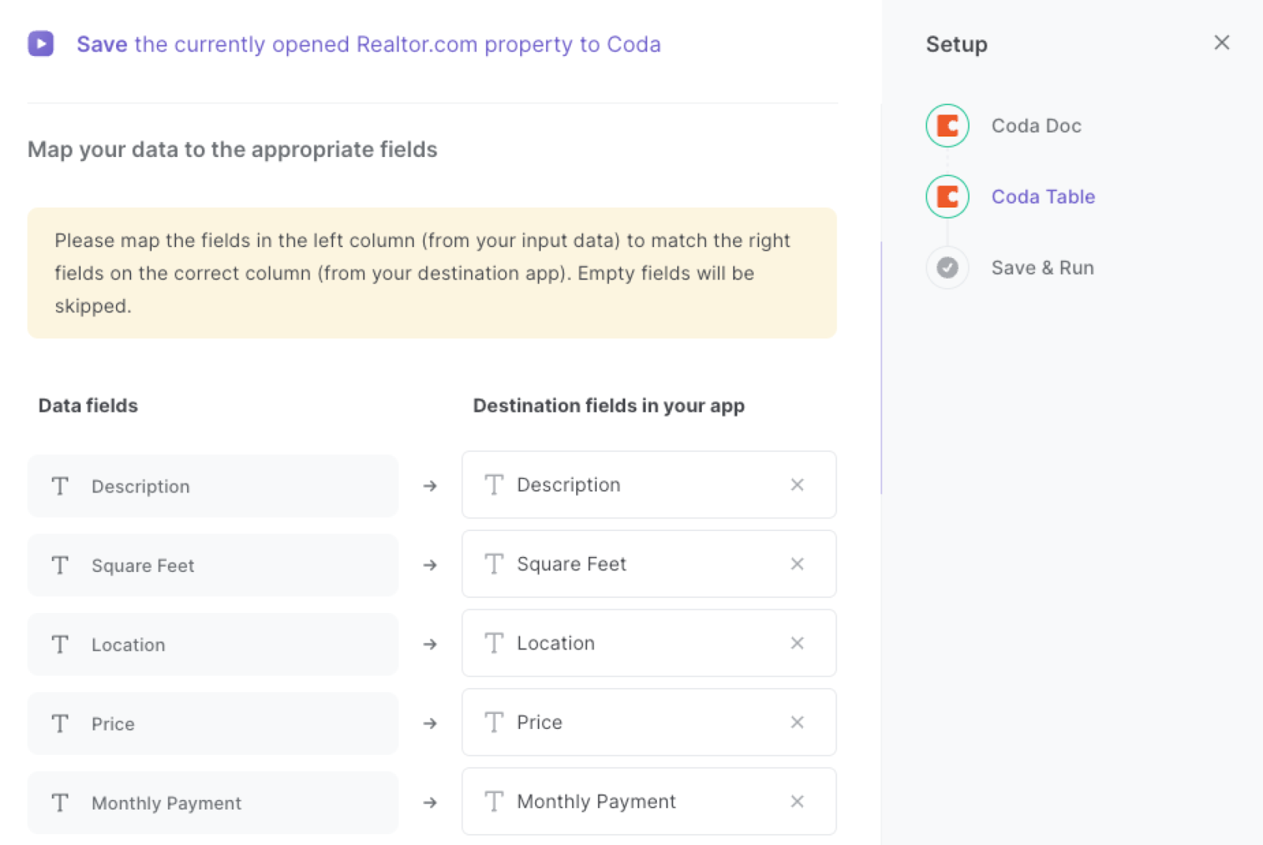Click the text icon in Location destination field
Screen dimensions: 1263x845
(x=494, y=643)
